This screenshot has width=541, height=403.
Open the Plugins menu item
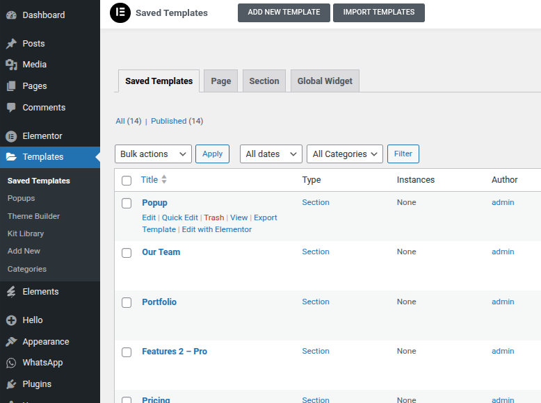[50, 384]
